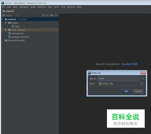Viewport: 151px width, 134px height.
Task: Close the HTML File dialog
Action: pos(143,73)
